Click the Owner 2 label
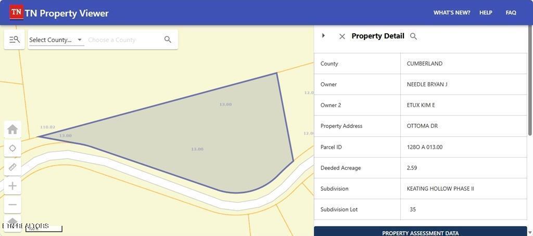The image size is (533, 236). [331, 106]
